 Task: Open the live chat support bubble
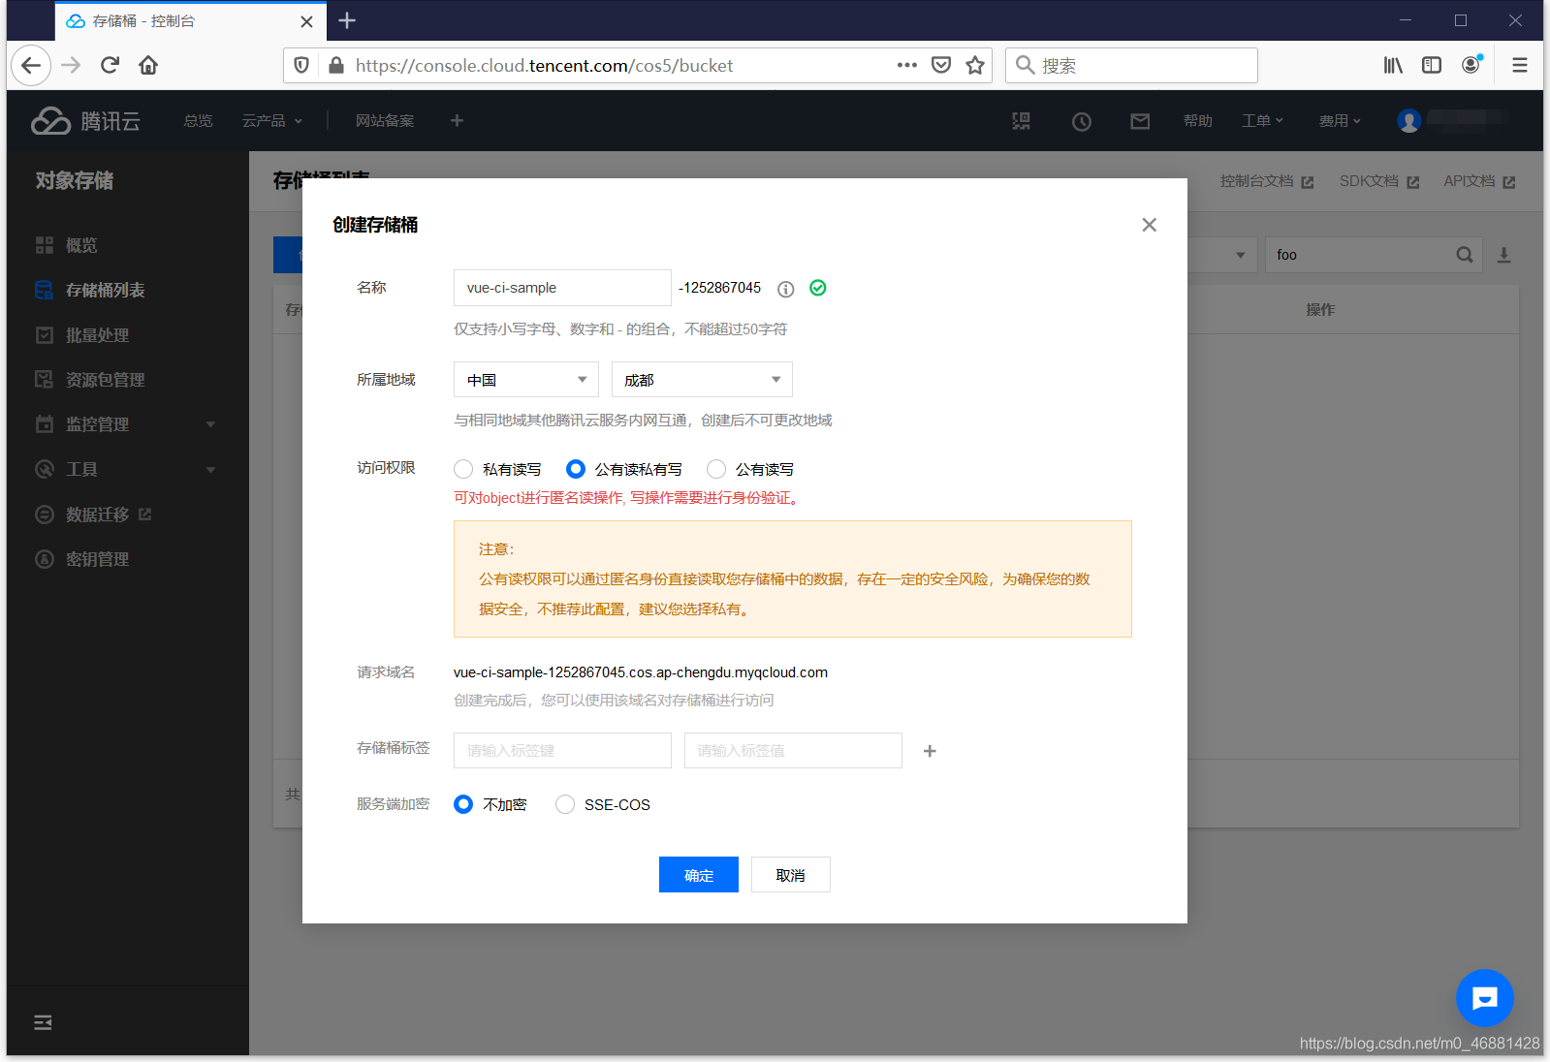(1484, 997)
